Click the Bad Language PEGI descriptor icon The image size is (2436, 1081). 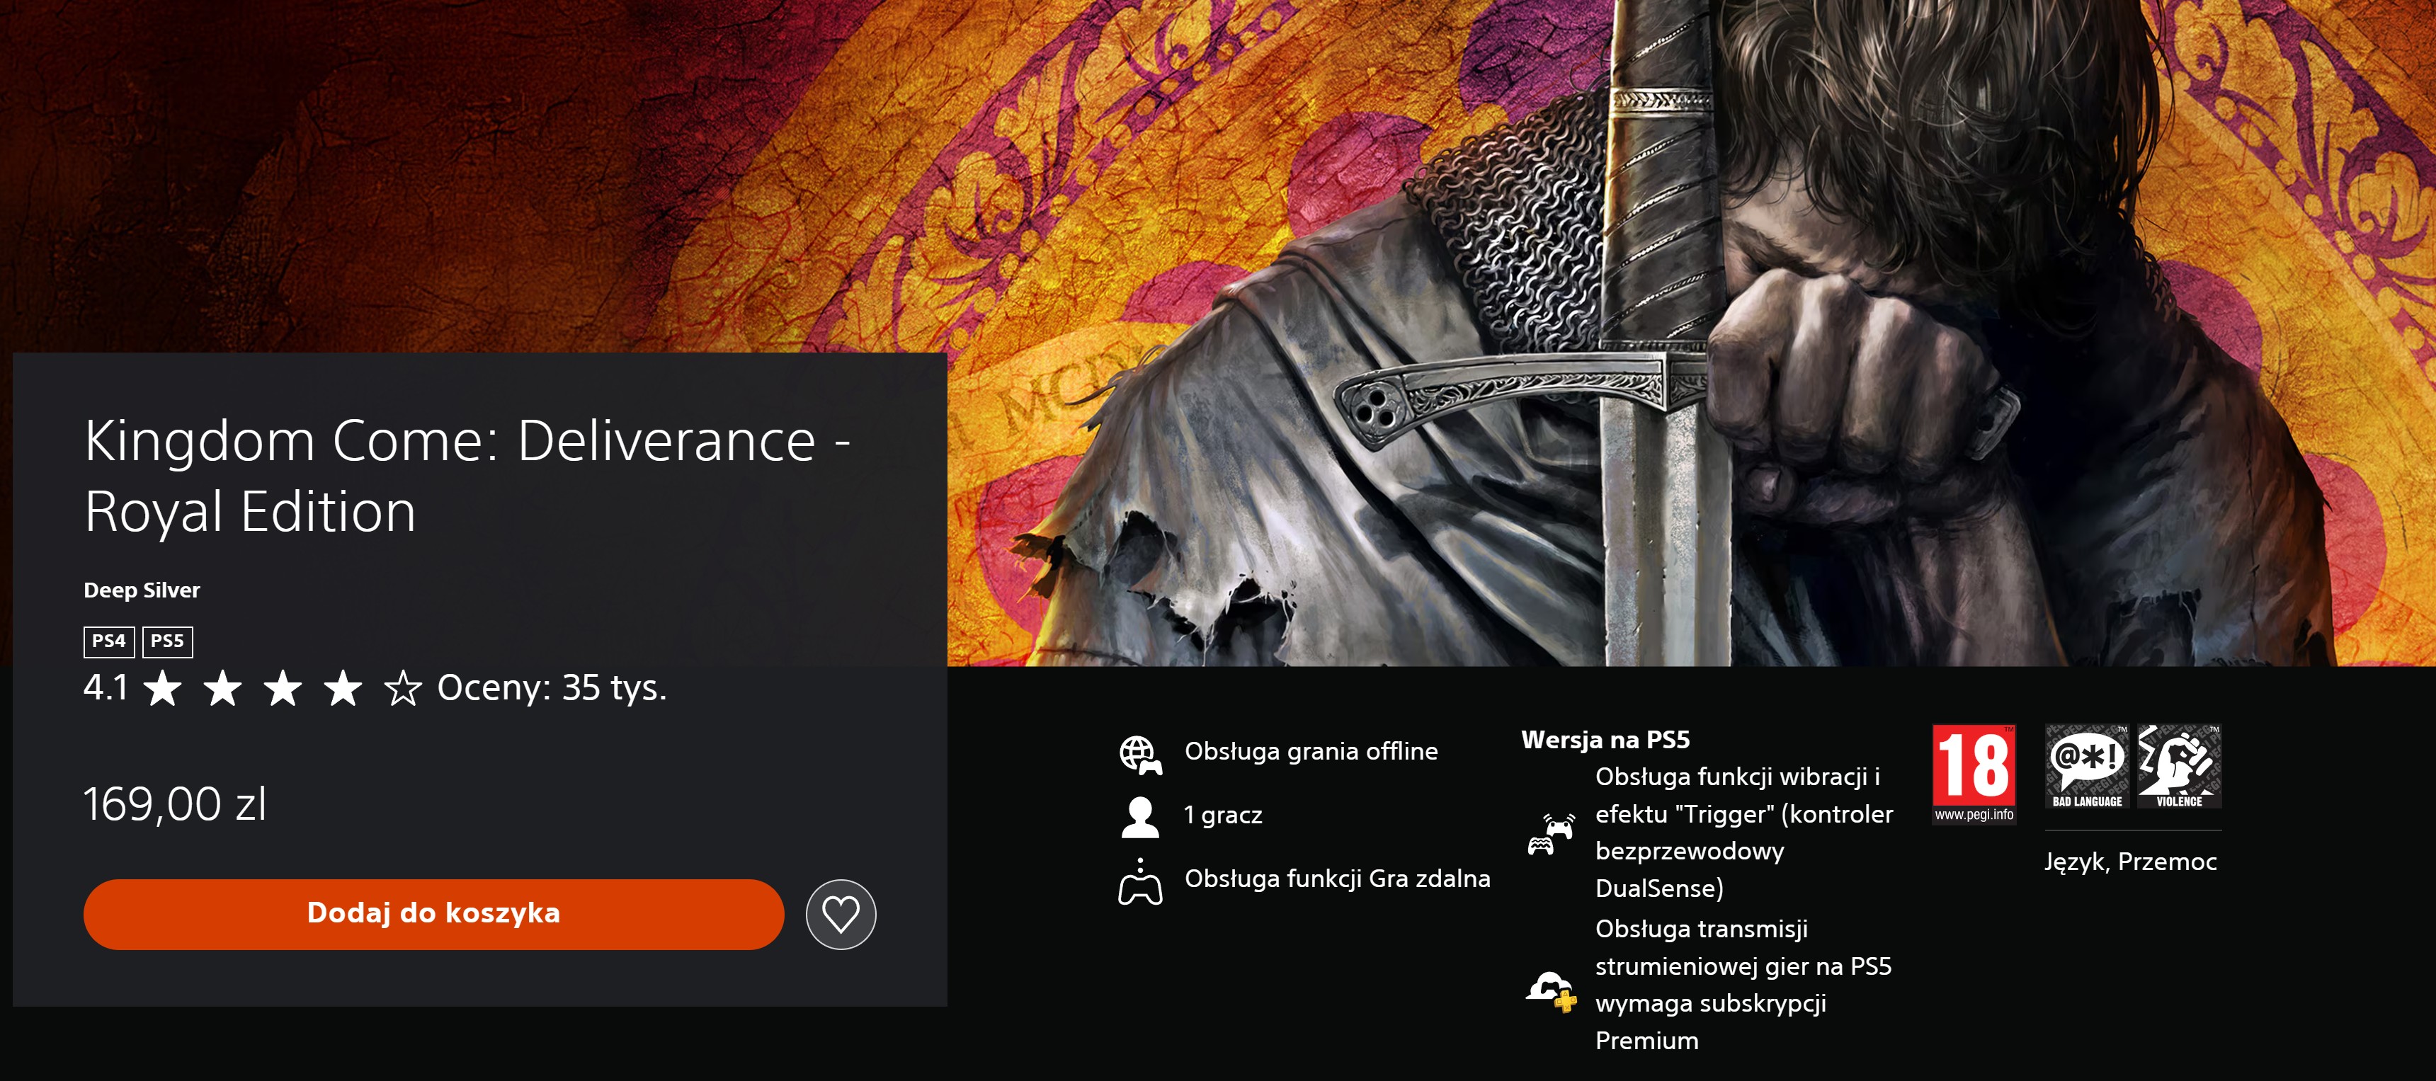point(2087,766)
